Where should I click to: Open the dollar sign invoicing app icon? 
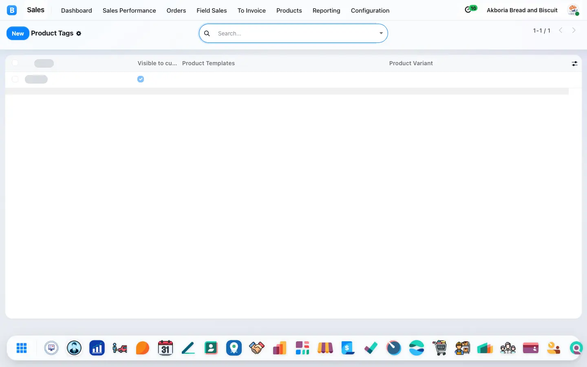pyautogui.click(x=348, y=348)
